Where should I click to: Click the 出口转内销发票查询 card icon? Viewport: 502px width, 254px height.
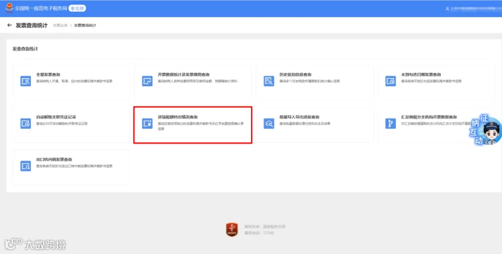click(x=26, y=166)
